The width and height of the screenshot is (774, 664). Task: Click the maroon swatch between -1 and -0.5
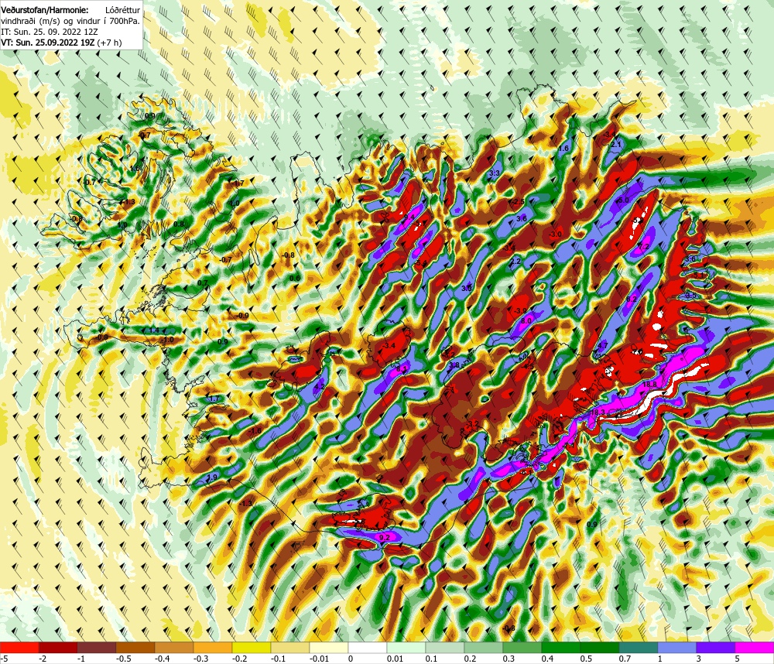97,647
